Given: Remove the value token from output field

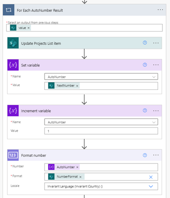Looking at the screenshot, I should pyautogui.click(x=28, y=28).
